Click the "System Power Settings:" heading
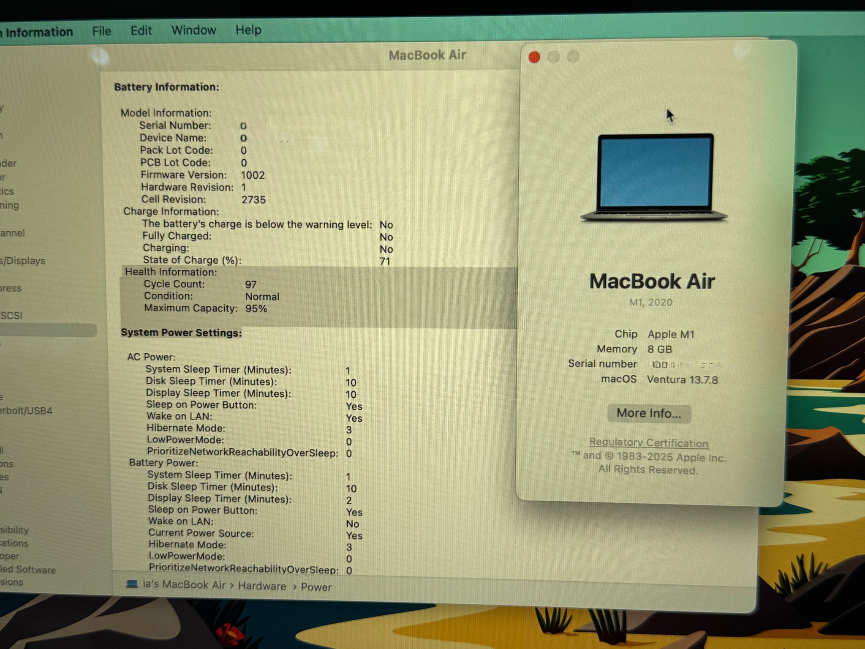 click(182, 333)
